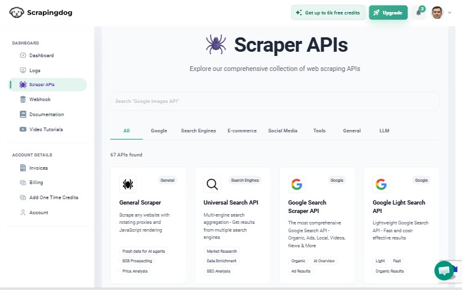The width and height of the screenshot is (462, 290).
Task: Focus the Search Google Images API field
Action: [x=274, y=101]
